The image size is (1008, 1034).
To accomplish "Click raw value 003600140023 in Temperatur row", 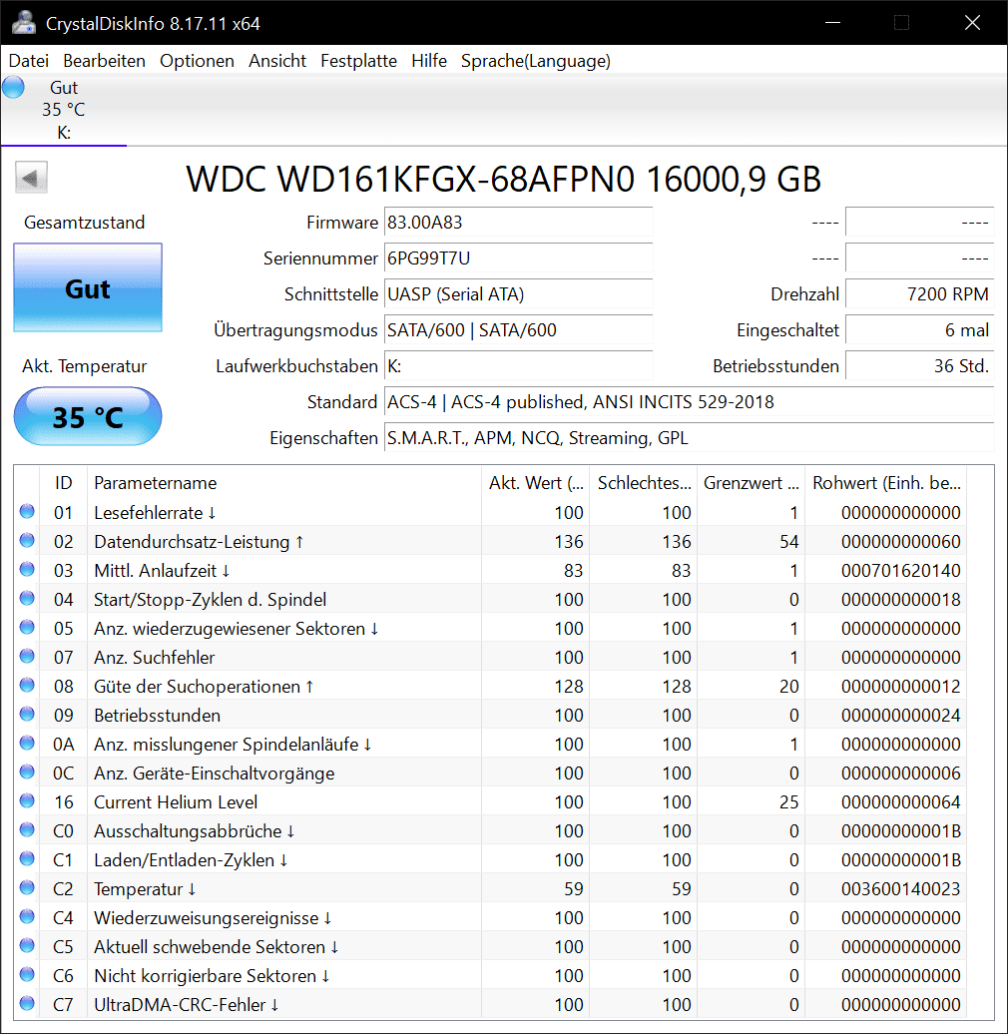I will (x=900, y=889).
